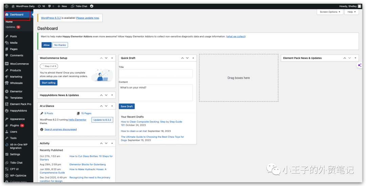The width and height of the screenshot is (366, 186).
Task: Move WooCommerce Setup panel down
Action: [x=106, y=58]
